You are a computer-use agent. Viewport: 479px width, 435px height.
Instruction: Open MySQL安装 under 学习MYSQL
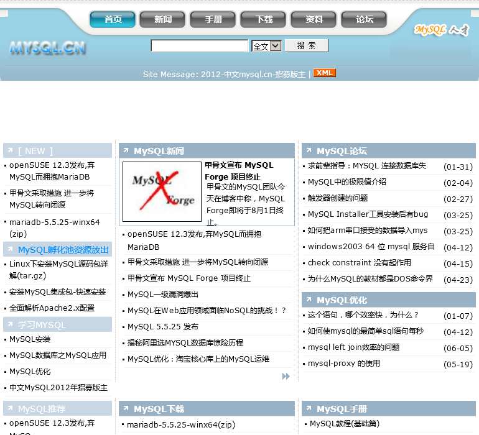(x=30, y=339)
